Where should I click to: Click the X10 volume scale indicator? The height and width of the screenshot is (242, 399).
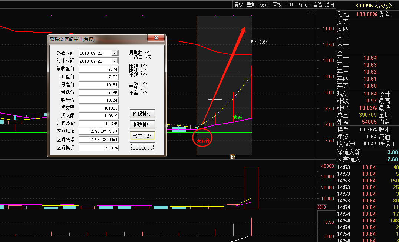[x=322, y=207]
